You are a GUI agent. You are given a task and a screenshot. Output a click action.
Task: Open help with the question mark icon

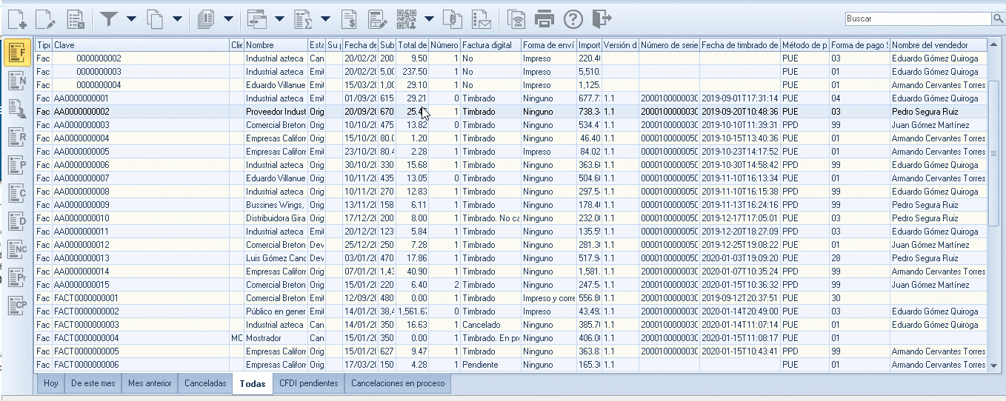pos(573,18)
